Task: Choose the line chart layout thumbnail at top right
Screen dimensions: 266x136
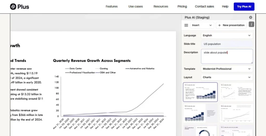Action: click(236, 92)
